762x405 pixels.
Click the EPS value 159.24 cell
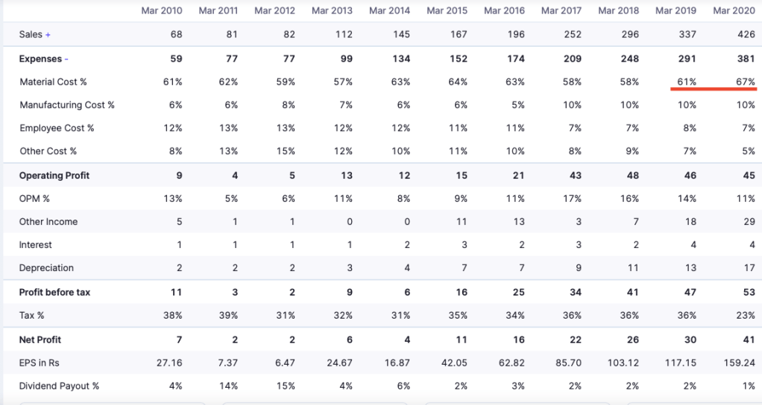point(739,363)
